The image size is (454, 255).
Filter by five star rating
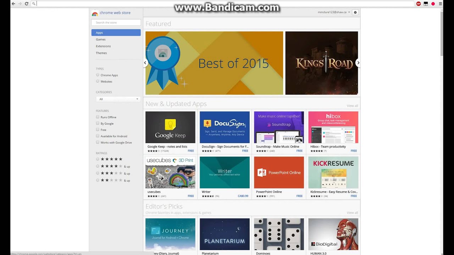98,159
